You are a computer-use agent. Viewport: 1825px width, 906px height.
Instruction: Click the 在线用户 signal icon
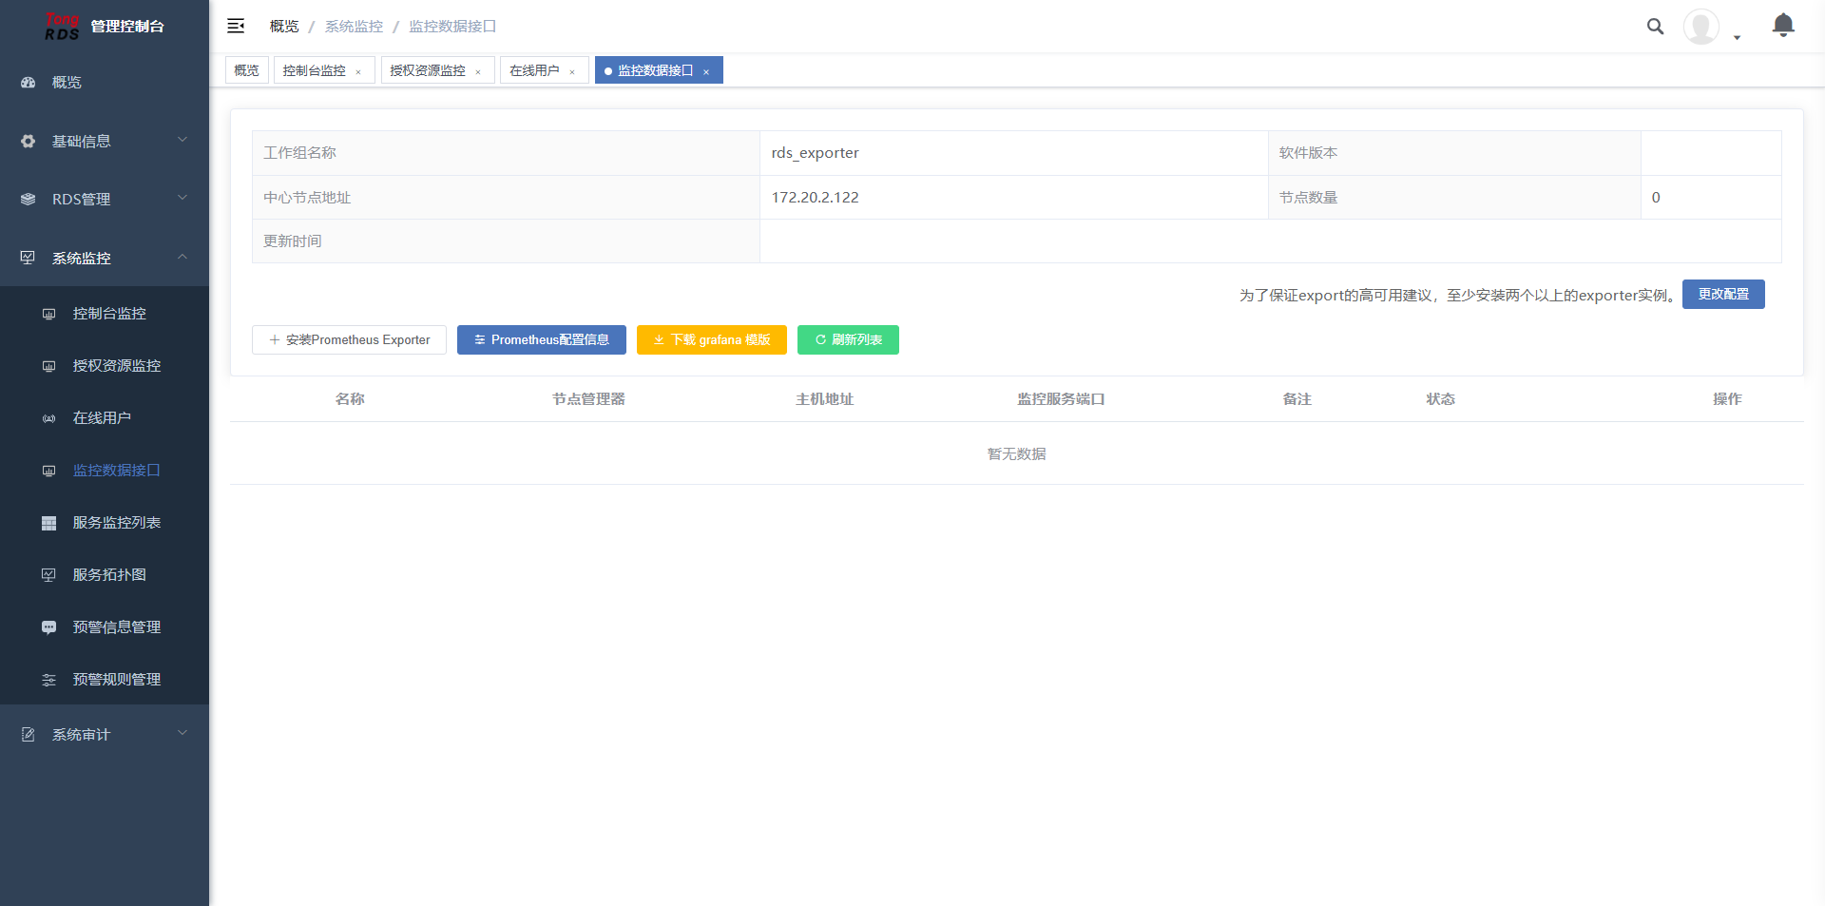(x=49, y=418)
